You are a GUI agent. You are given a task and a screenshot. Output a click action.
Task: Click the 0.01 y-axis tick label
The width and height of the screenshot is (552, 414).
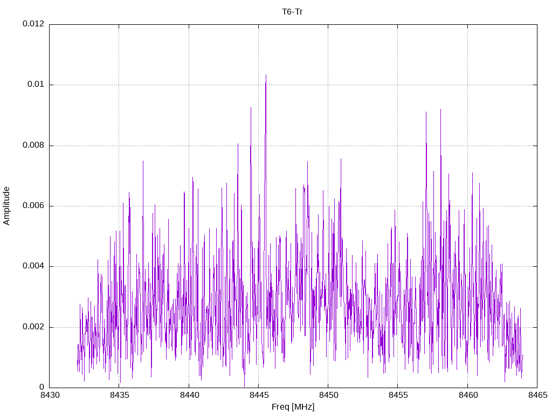[36, 84]
